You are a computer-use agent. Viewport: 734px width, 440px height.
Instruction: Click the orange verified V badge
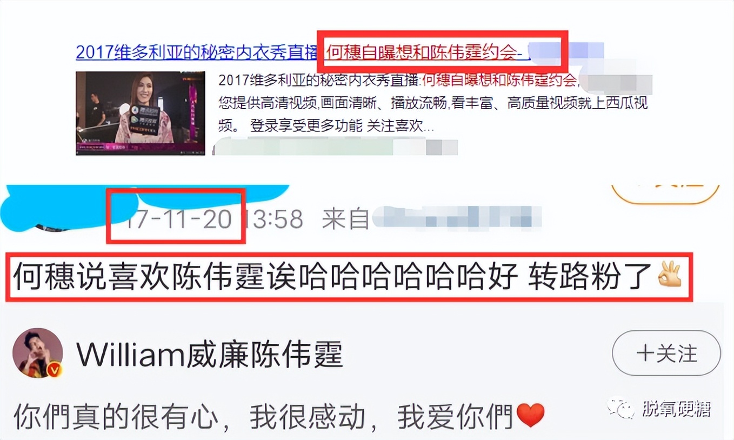tap(55, 370)
